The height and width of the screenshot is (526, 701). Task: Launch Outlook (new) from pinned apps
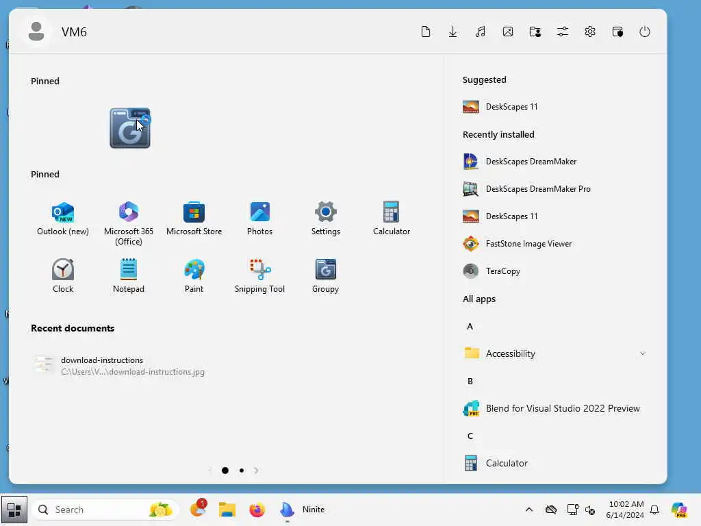(x=63, y=218)
